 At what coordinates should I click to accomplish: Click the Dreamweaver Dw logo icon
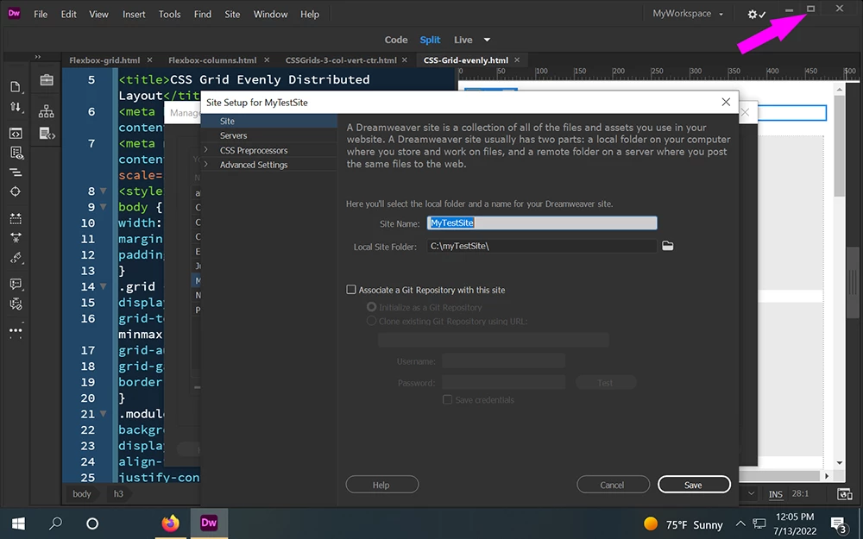point(15,13)
